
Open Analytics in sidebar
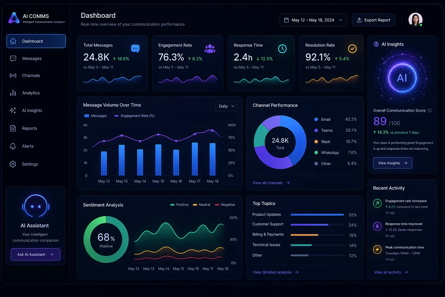point(36,93)
